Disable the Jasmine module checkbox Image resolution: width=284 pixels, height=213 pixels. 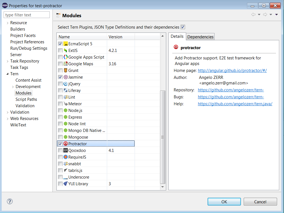[60, 77]
